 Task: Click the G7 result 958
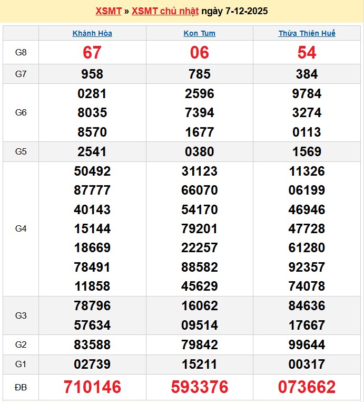(92, 74)
